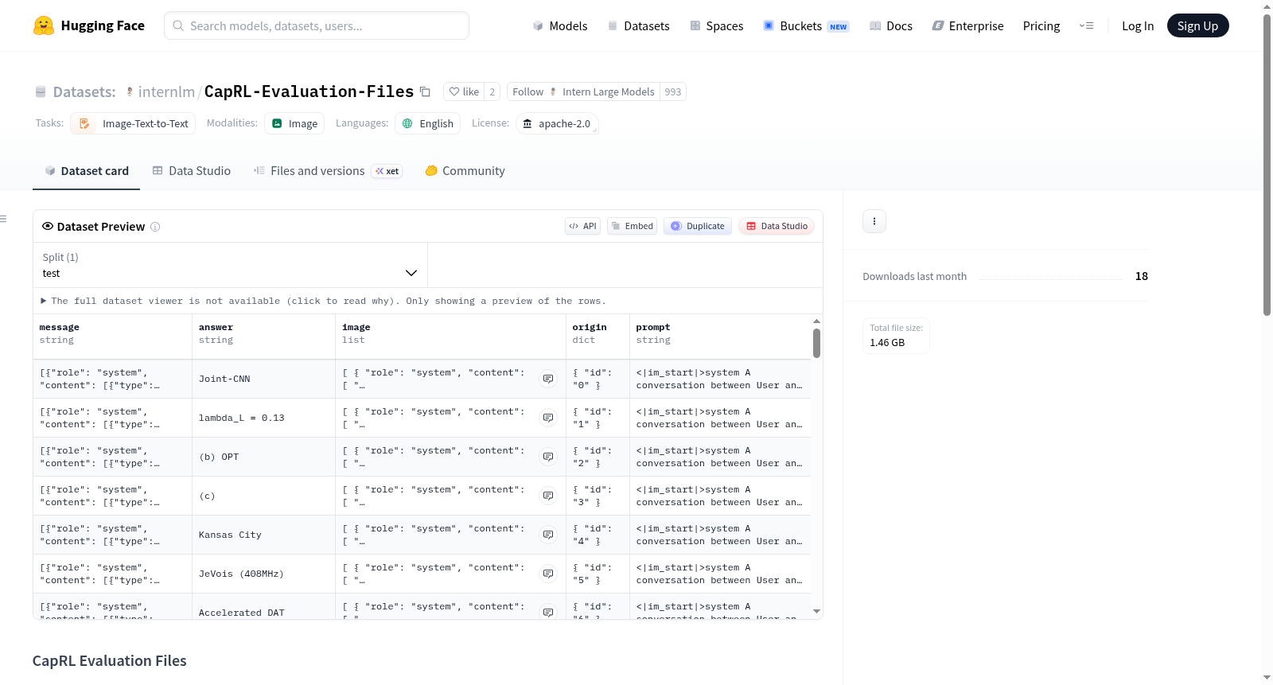Click the Sign Up button
Image resolution: width=1273 pixels, height=685 pixels.
click(x=1197, y=25)
